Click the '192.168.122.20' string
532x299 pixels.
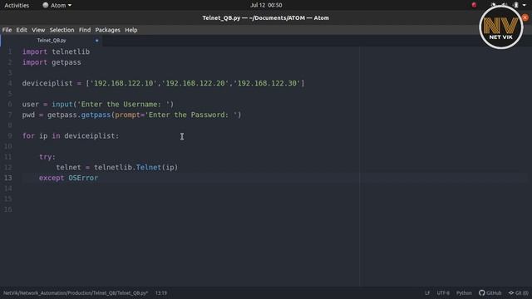point(195,83)
